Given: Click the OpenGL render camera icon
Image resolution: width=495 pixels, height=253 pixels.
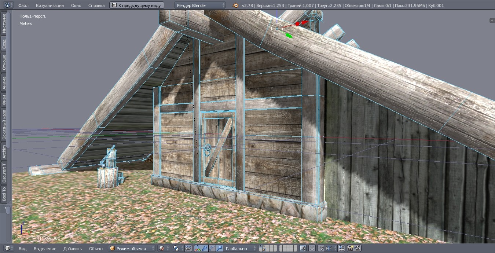Looking at the screenshot, I should (x=350, y=249).
